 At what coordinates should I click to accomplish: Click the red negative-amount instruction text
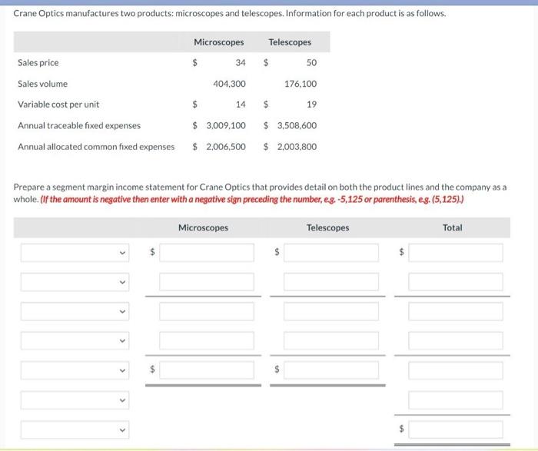click(x=252, y=200)
